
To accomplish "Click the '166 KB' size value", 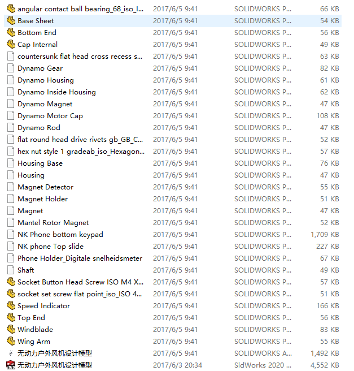I will click(x=327, y=306).
